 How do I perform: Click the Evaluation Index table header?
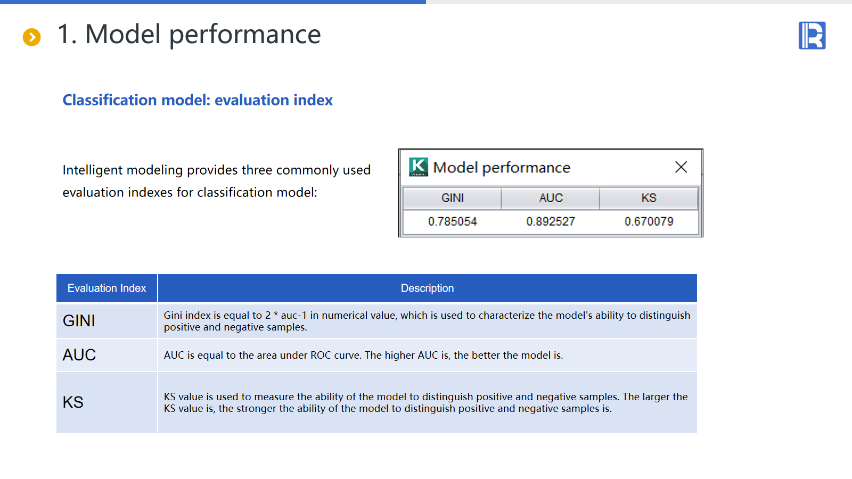pos(106,288)
